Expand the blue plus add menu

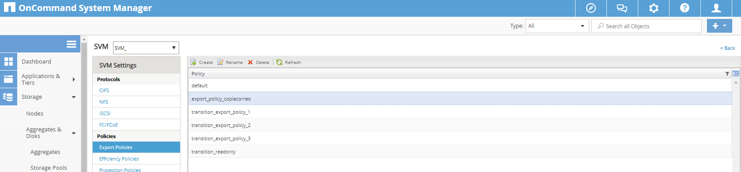719,26
